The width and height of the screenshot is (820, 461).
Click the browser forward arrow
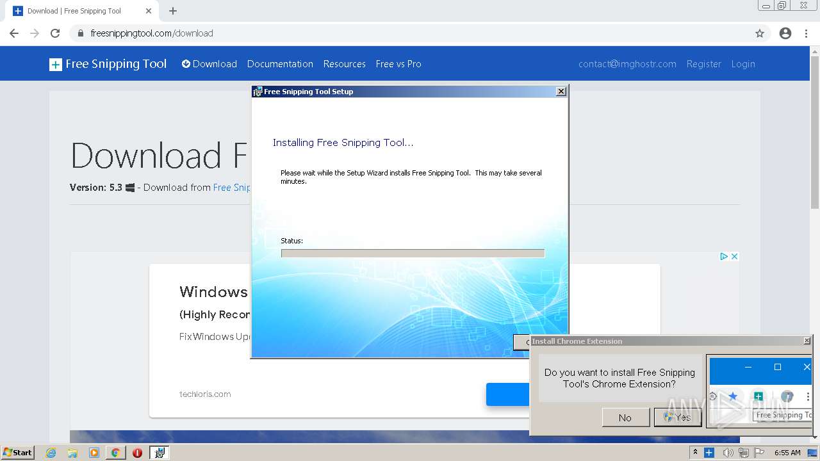35,33
